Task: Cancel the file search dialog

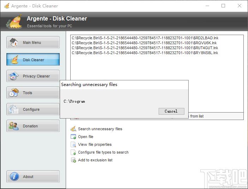Action: [x=171, y=111]
